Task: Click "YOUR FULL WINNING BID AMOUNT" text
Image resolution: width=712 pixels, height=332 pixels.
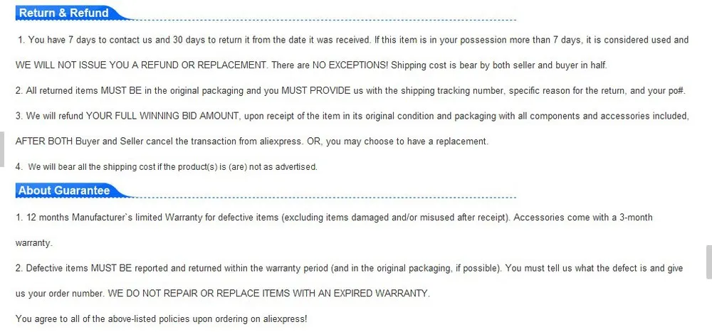Action: tap(162, 116)
